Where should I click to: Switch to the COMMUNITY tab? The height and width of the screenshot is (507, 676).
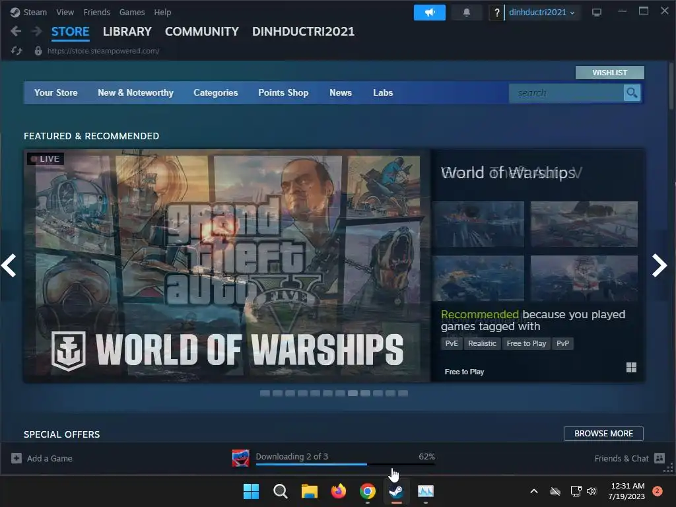pos(202,32)
